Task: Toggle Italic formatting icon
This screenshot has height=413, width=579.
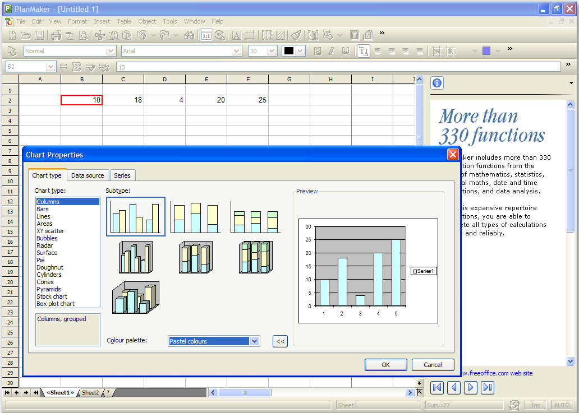Action: point(331,51)
